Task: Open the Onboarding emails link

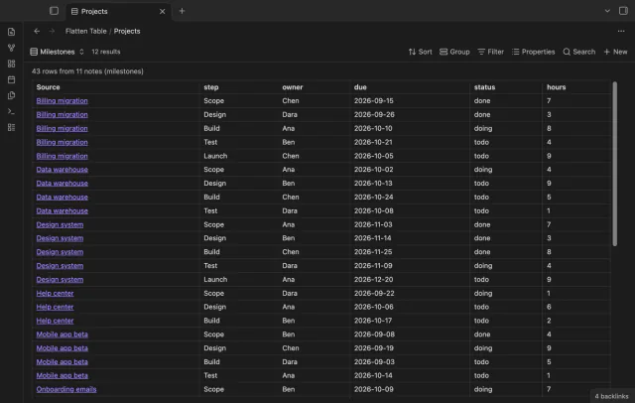Action: pos(66,389)
